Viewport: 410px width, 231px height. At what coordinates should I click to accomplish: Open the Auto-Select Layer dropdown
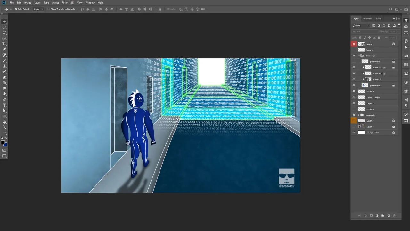38,9
